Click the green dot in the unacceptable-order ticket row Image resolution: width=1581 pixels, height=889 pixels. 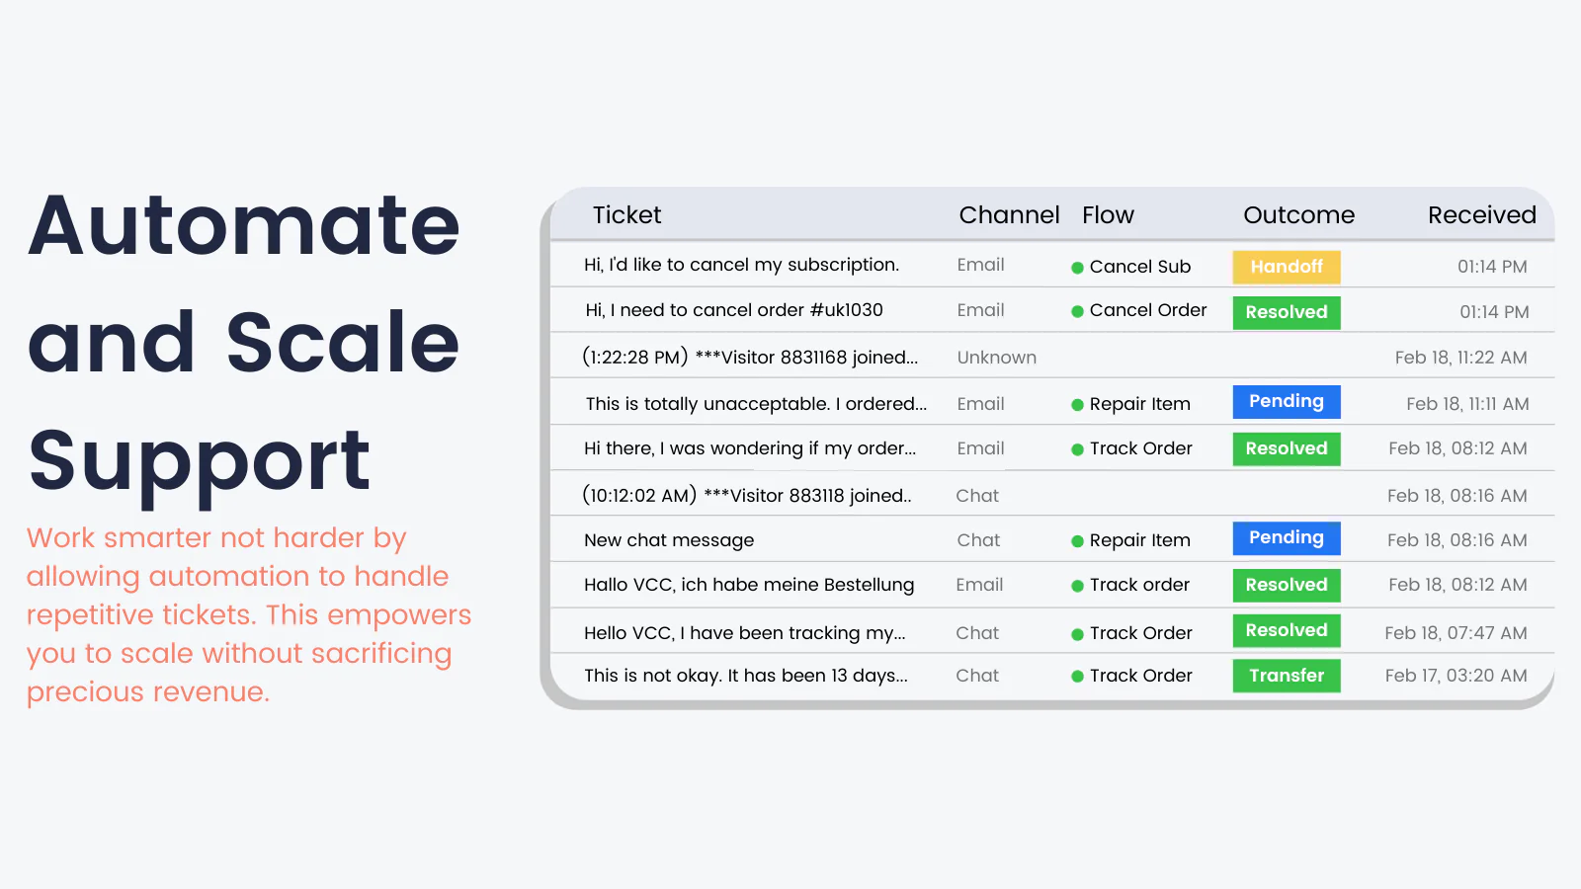point(1077,405)
